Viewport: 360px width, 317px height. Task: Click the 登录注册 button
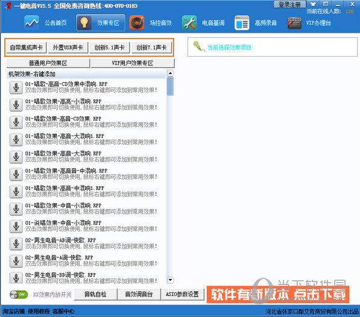click(x=289, y=4)
